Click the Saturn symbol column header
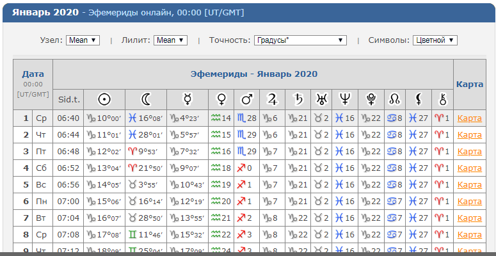 [x=298, y=100]
